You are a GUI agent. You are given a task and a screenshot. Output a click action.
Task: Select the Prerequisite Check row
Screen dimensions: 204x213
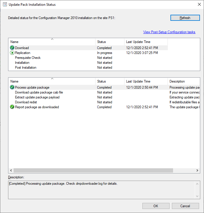(x=28, y=58)
